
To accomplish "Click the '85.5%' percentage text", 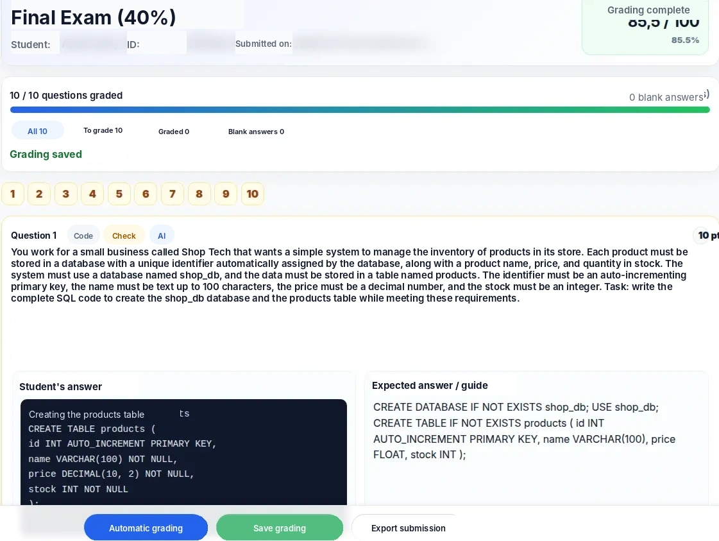I will [685, 40].
